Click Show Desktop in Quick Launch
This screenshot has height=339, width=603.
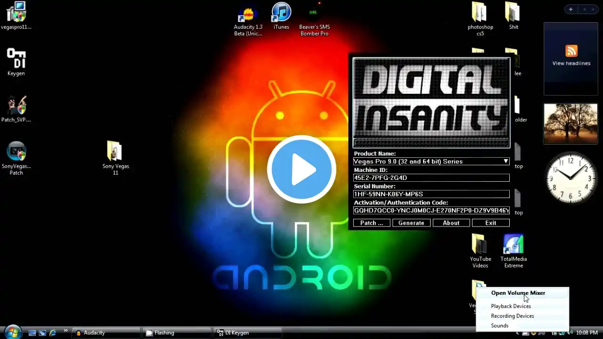tap(32, 333)
